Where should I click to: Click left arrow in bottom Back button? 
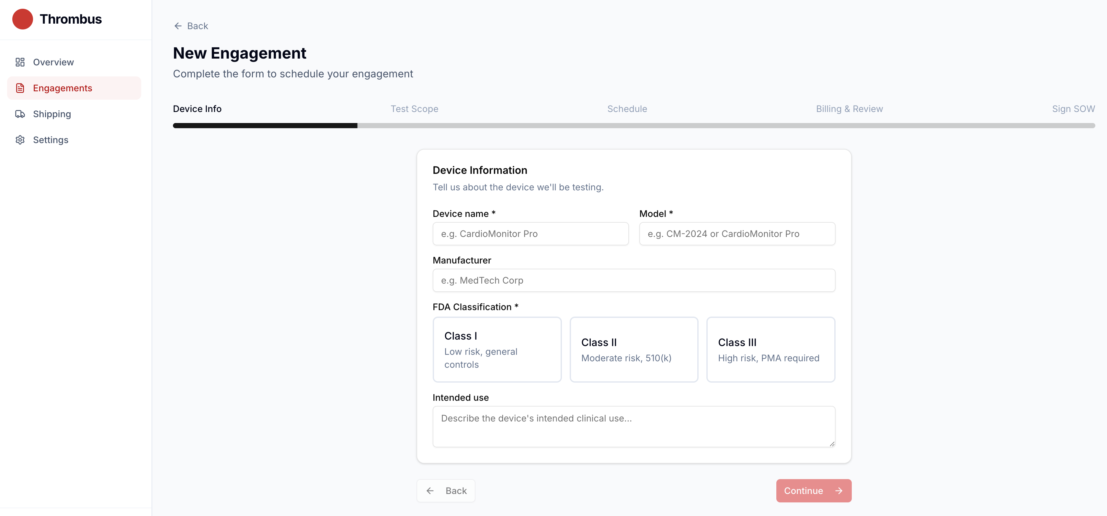(430, 491)
